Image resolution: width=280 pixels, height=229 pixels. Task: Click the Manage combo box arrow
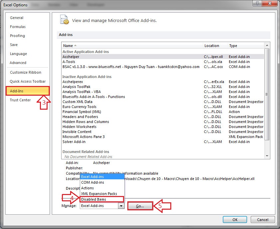pos(121,206)
